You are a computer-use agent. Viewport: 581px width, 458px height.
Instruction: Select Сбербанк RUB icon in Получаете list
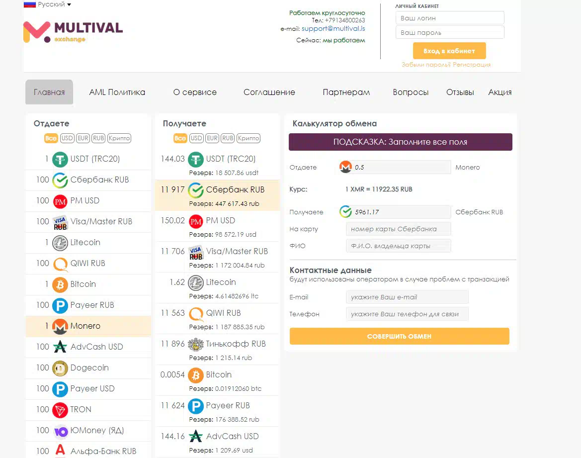coord(196,190)
